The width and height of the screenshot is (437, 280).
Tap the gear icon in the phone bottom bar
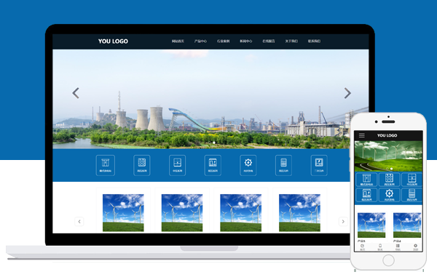coord(415,247)
